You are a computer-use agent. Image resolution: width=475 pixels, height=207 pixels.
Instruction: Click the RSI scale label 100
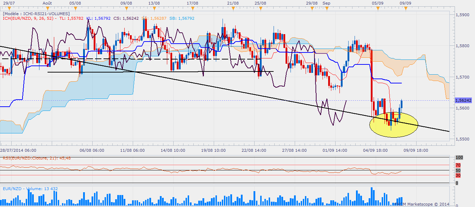click(x=459, y=157)
